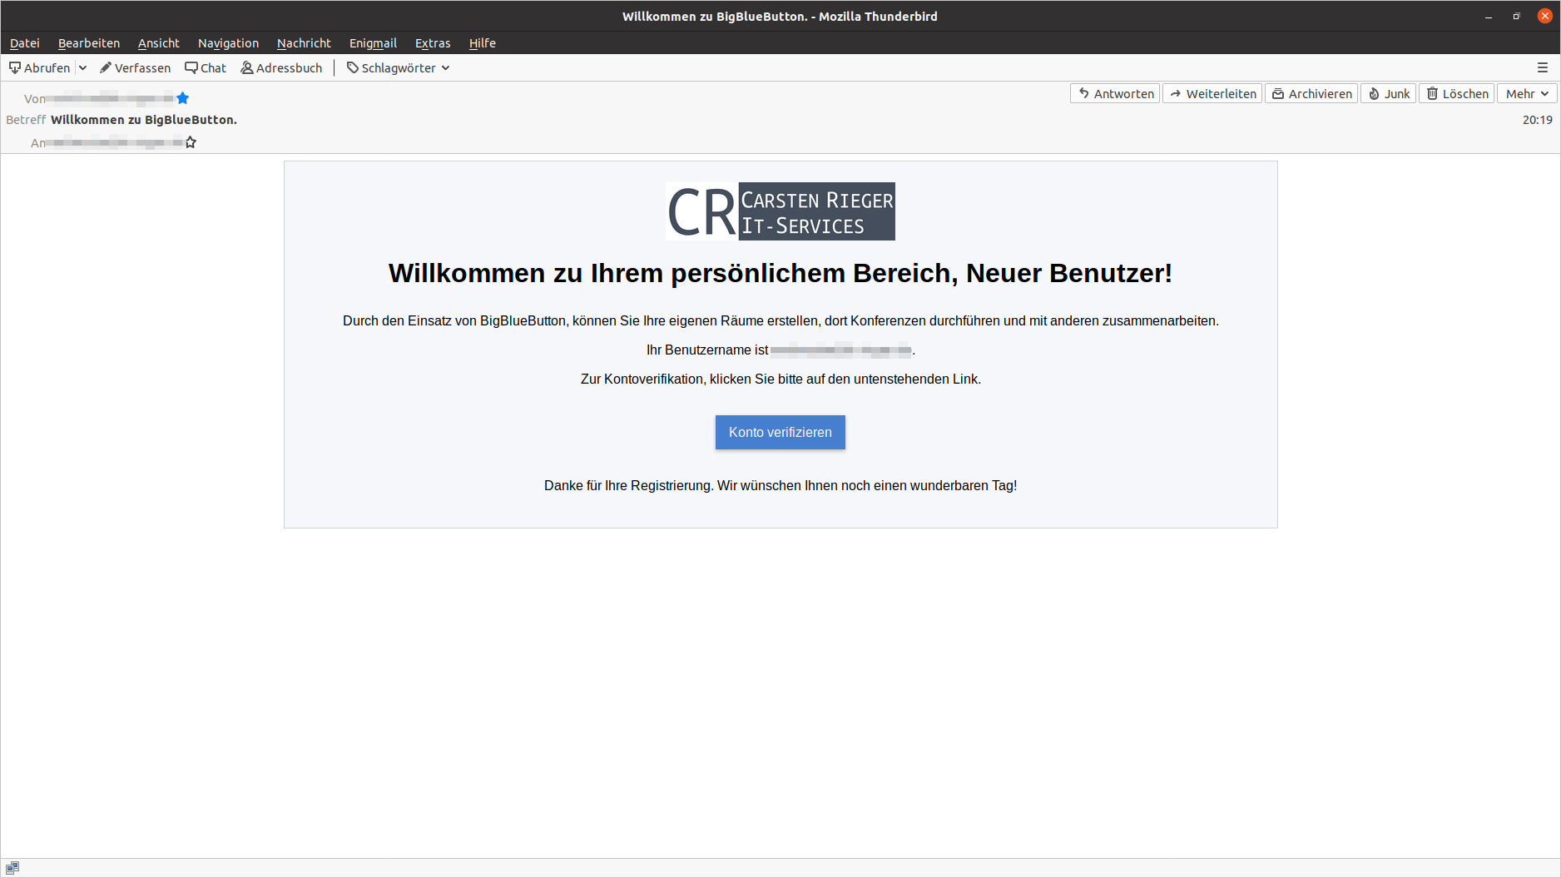Toggle the blue star next to sender

(183, 98)
